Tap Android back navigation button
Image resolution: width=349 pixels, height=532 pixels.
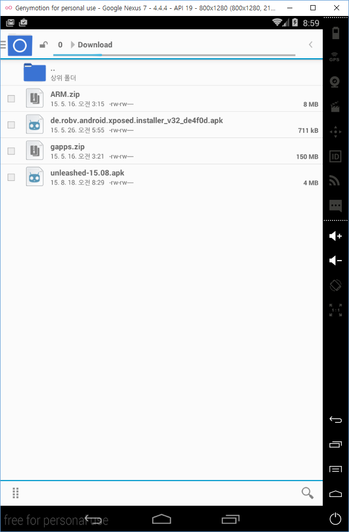point(93,519)
